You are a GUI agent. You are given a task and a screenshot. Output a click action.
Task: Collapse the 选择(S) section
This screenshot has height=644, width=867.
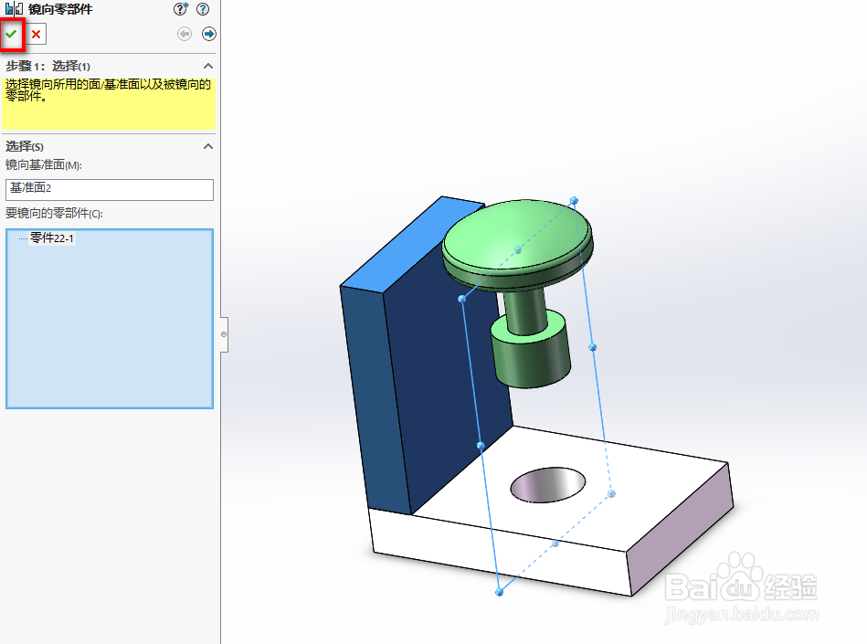[x=208, y=146]
